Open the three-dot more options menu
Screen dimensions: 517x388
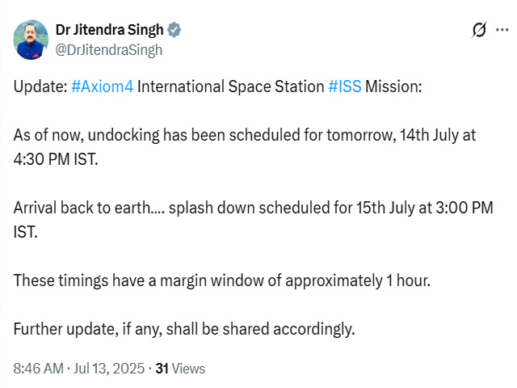click(502, 30)
